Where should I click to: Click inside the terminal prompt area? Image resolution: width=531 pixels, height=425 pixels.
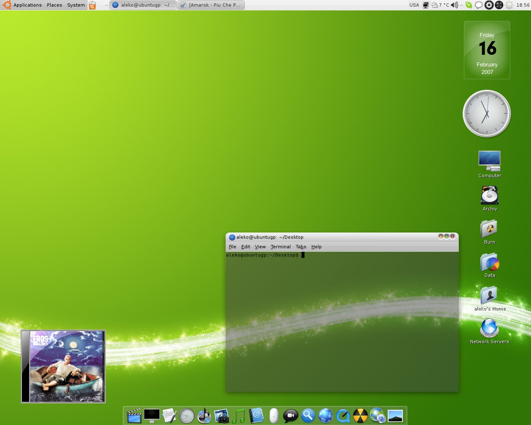pos(342,322)
